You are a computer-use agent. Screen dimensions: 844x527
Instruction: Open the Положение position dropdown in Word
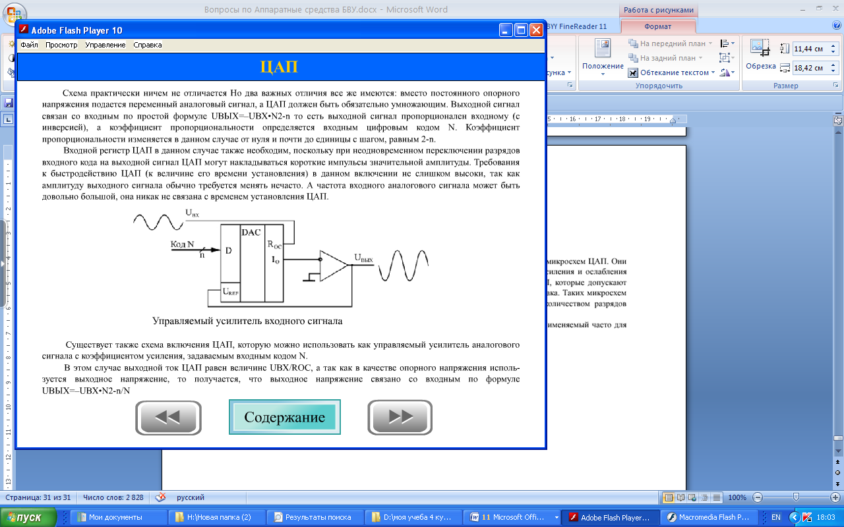(603, 57)
